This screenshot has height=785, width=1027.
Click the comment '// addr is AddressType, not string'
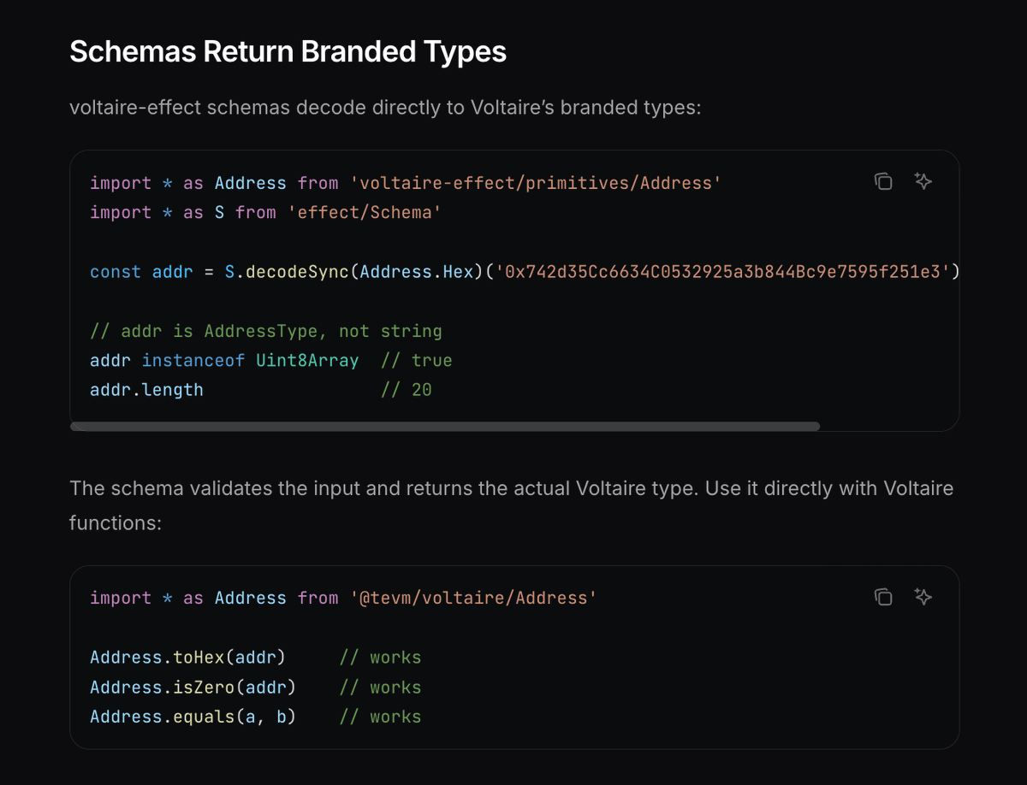[x=266, y=331]
